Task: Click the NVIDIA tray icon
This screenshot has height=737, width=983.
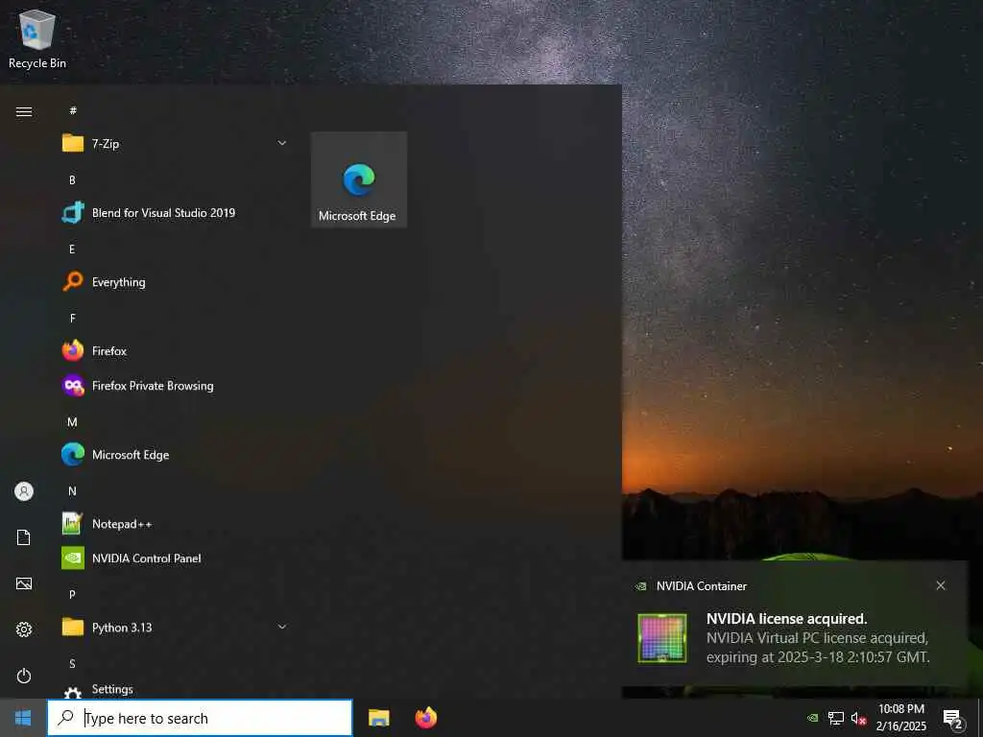Action: 812,718
